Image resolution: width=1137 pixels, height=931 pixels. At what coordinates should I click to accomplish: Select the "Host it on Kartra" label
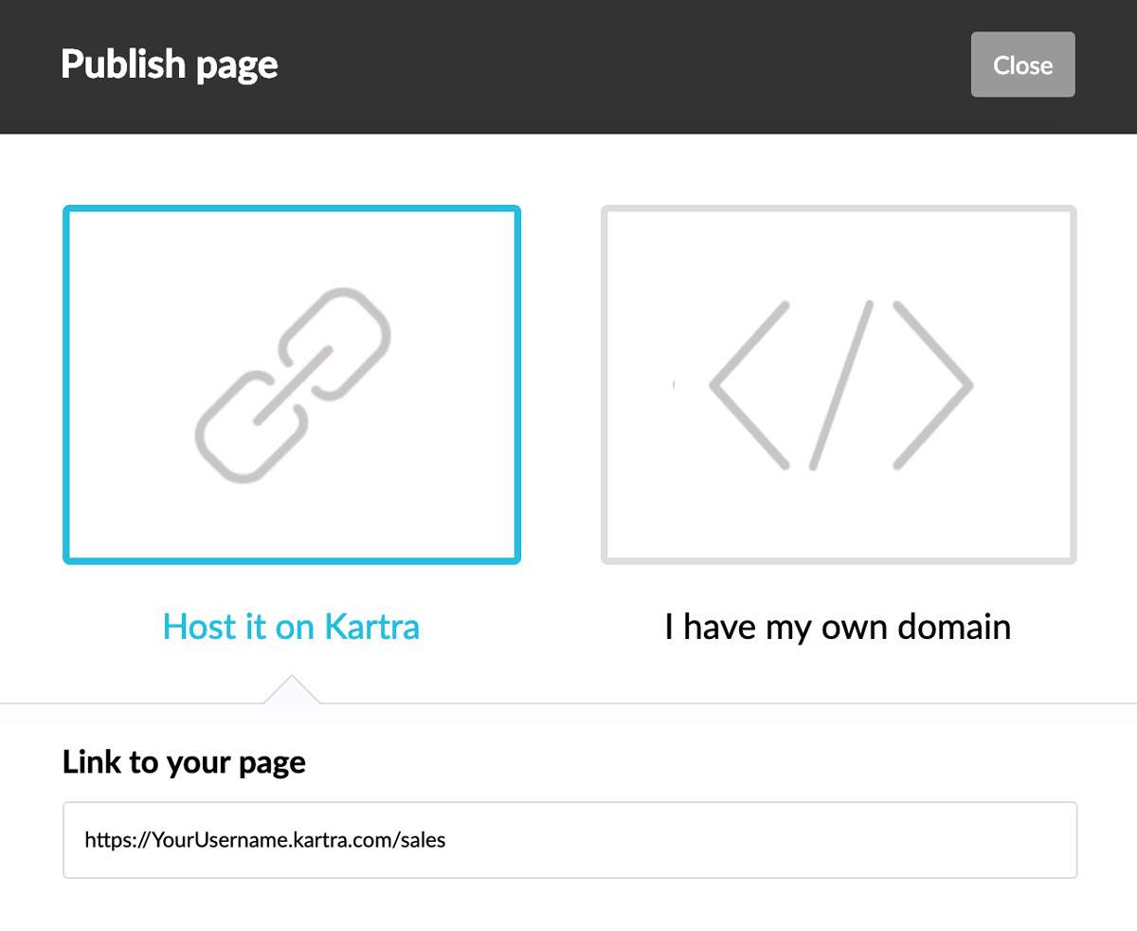291,627
